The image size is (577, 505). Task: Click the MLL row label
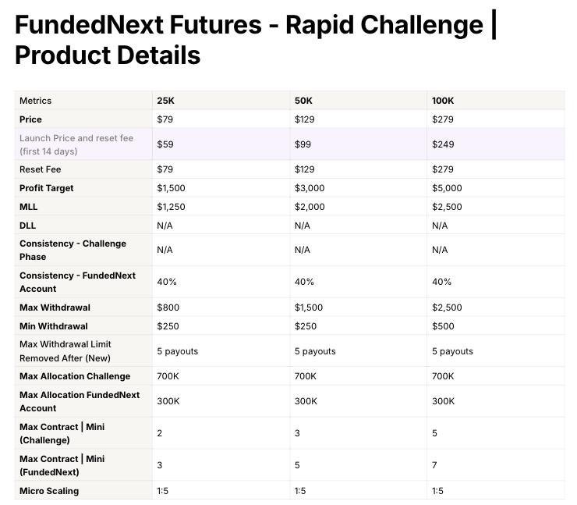pyautogui.click(x=28, y=207)
